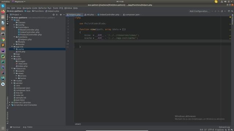Click the UTF-8 encoding in status bar
This screenshot has width=234, height=131.
coord(211,130)
